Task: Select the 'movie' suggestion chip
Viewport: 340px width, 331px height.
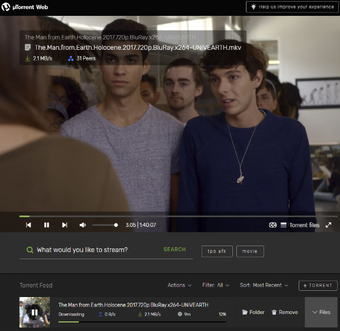Action: [250, 251]
